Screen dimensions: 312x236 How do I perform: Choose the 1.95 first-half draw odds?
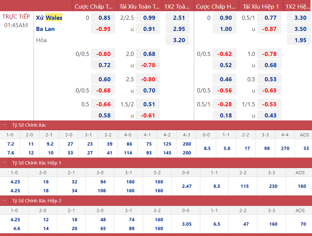(300, 40)
